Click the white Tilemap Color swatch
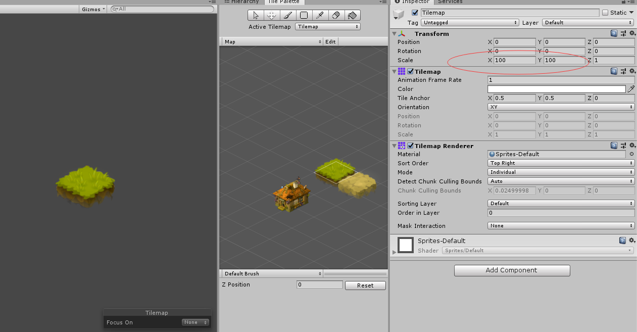The height and width of the screenshot is (332, 637). (557, 89)
